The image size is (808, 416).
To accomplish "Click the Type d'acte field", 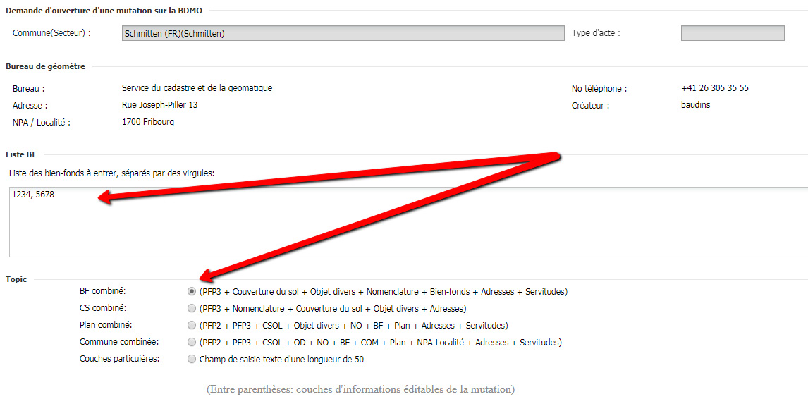I will point(732,33).
